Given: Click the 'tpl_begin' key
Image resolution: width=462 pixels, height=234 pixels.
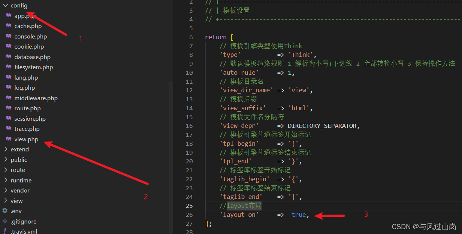Looking at the screenshot, I should (x=239, y=144).
